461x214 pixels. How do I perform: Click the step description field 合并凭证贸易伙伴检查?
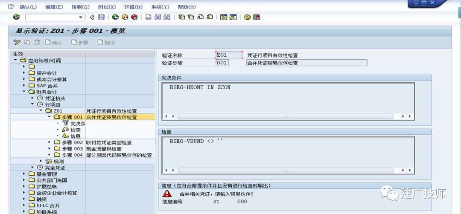(x=306, y=63)
